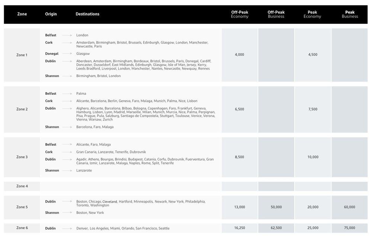Select the 10,000 Peak Economy value
372x236 pixels.
click(313, 157)
